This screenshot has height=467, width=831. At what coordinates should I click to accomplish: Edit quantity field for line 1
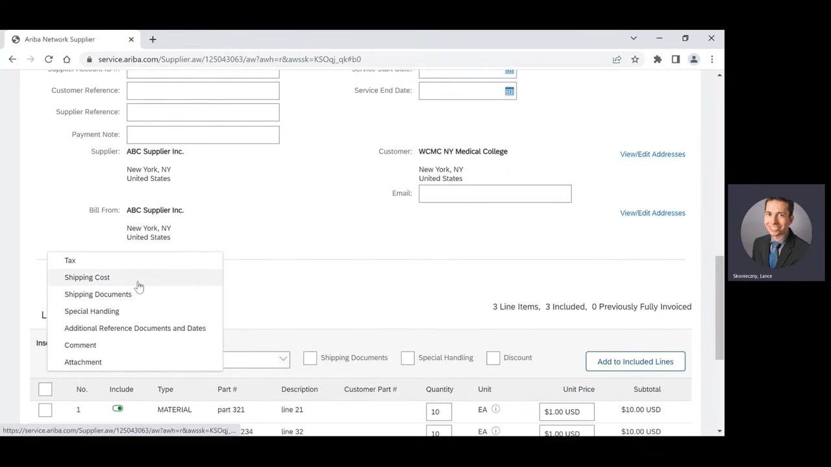click(x=439, y=412)
